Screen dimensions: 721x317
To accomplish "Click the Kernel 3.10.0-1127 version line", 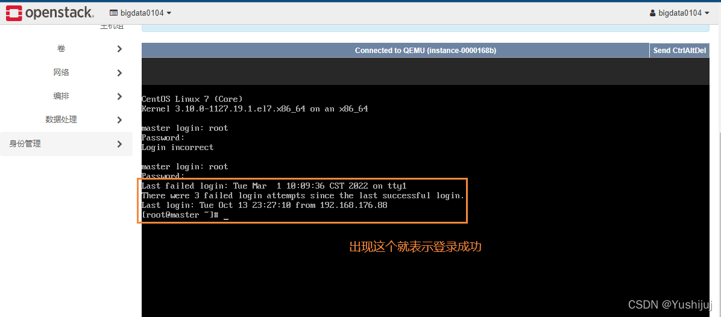I will [255, 109].
